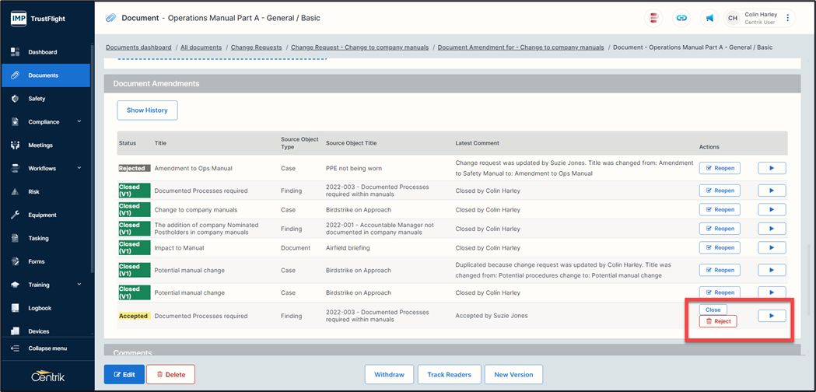Open the Logbook sidebar item
Image resolution: width=816 pixels, height=392 pixels.
point(40,308)
